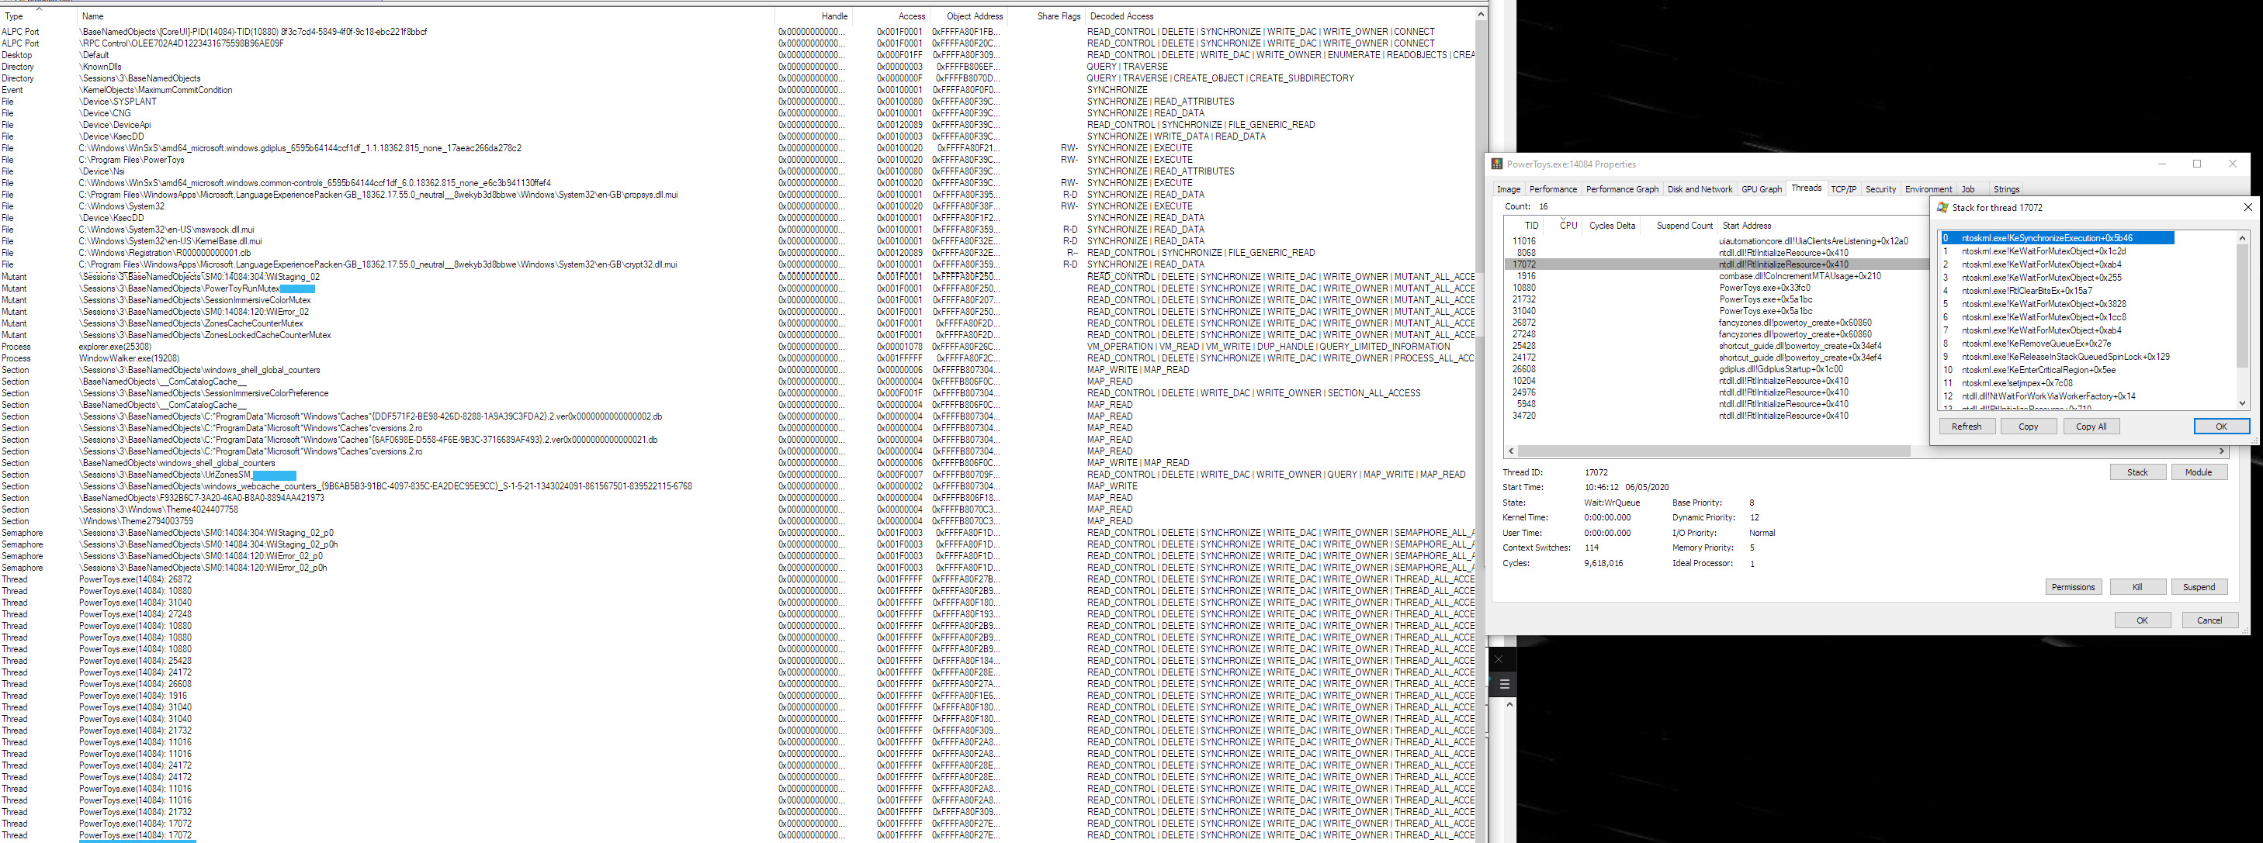The width and height of the screenshot is (2263, 843).
Task: Select the WindowWalker.exe(19208) process handle
Action: coord(737,358)
